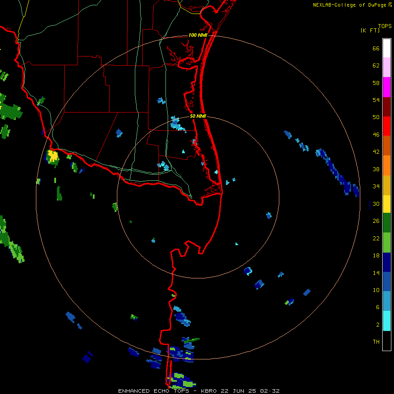Select the dark green 26 kft swatch
394x394 pixels.
pyautogui.click(x=387, y=223)
